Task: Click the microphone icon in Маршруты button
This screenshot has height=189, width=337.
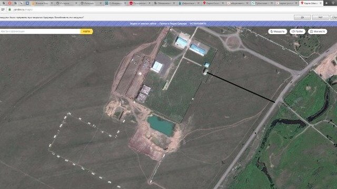Action: pos(271,31)
